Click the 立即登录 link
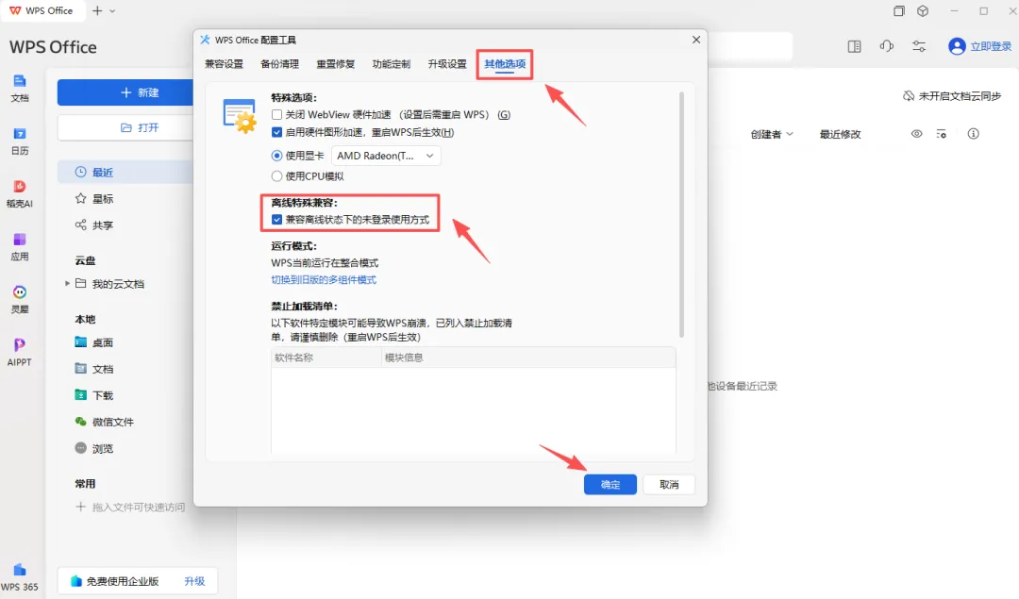Screen dimensions: 1019x599 [991, 46]
